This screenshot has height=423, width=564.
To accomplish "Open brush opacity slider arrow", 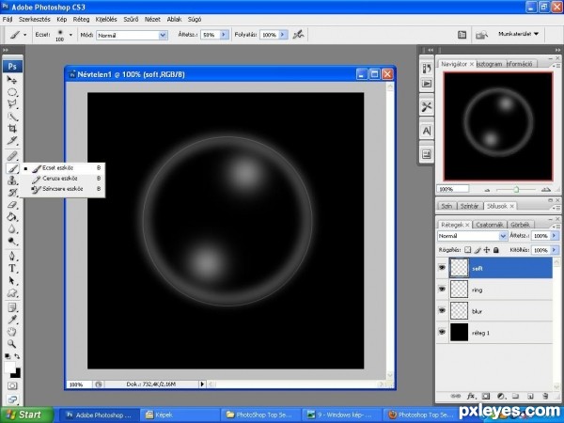I will coord(224,35).
